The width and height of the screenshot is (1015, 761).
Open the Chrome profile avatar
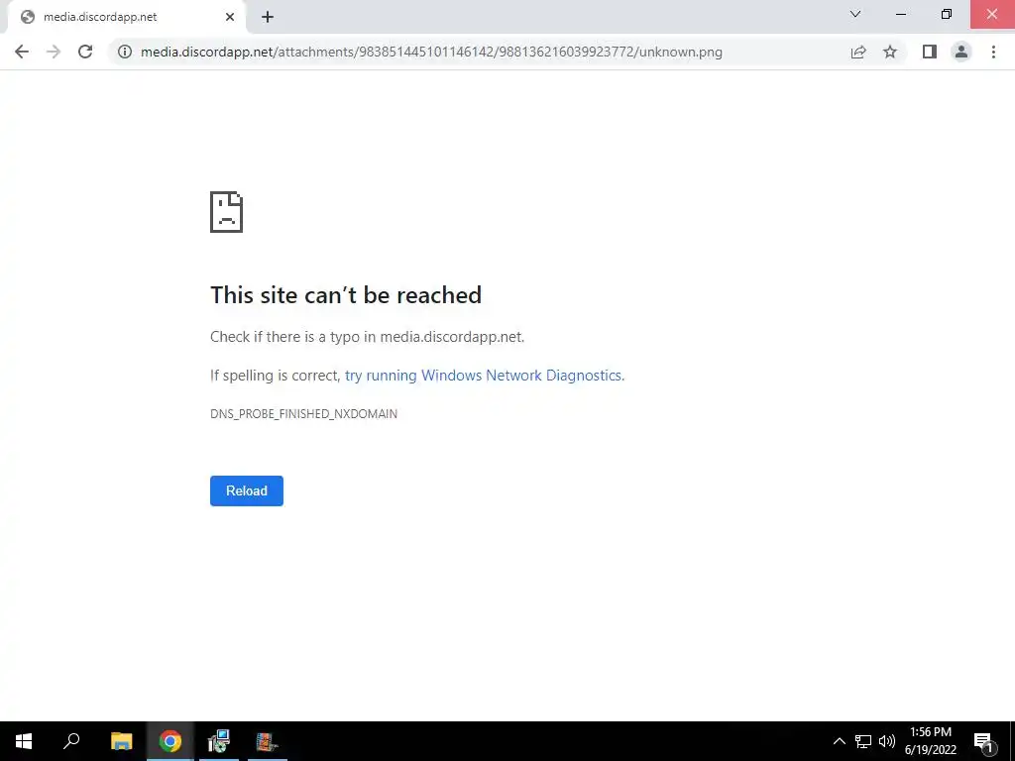[961, 52]
